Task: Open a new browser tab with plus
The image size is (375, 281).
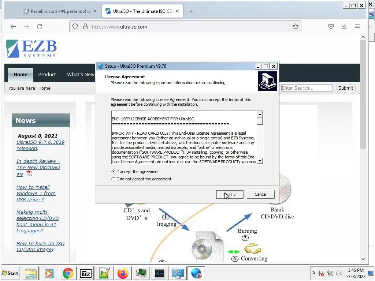Action: point(191,11)
